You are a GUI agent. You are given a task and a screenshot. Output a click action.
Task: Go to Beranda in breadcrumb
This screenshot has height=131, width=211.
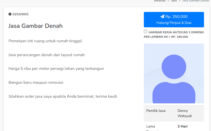coord(160,1)
